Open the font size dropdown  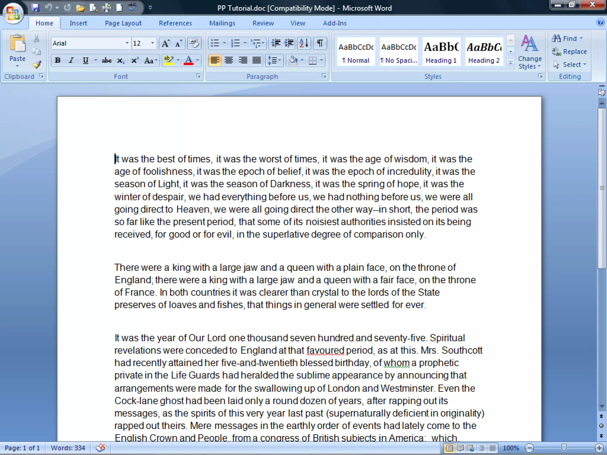point(152,43)
